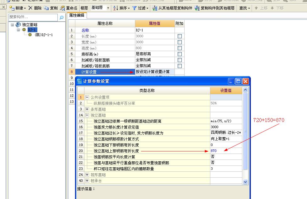The height and width of the screenshot is (199, 307).
Task: Click the (底)DJ-1-1 gear icon
Action: click(30, 35)
